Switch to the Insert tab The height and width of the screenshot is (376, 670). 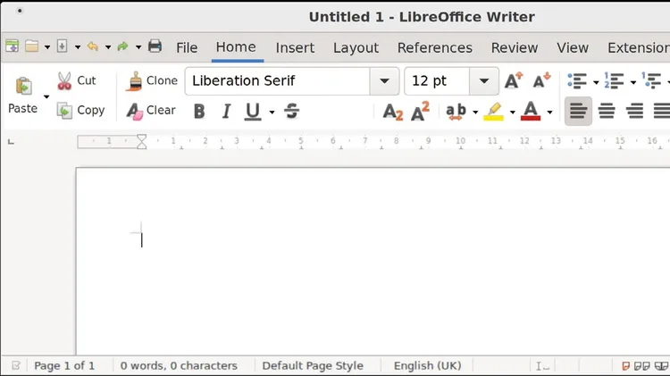295,47
